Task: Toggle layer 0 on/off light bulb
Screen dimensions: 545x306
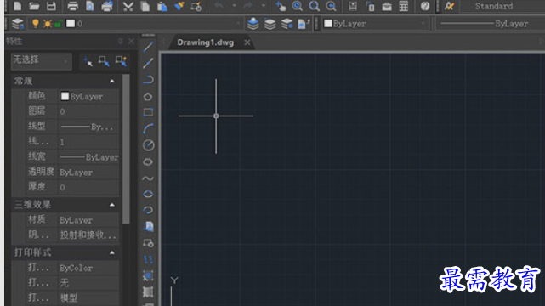Action: click(x=36, y=24)
